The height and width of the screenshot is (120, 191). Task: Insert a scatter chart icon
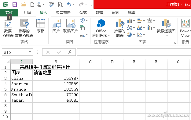tap(140, 35)
